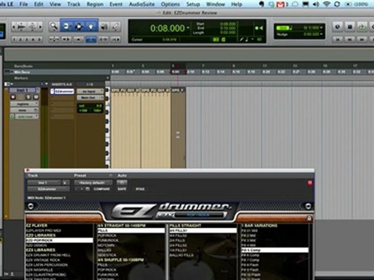Click the Rewind transport button

tap(350, 39)
